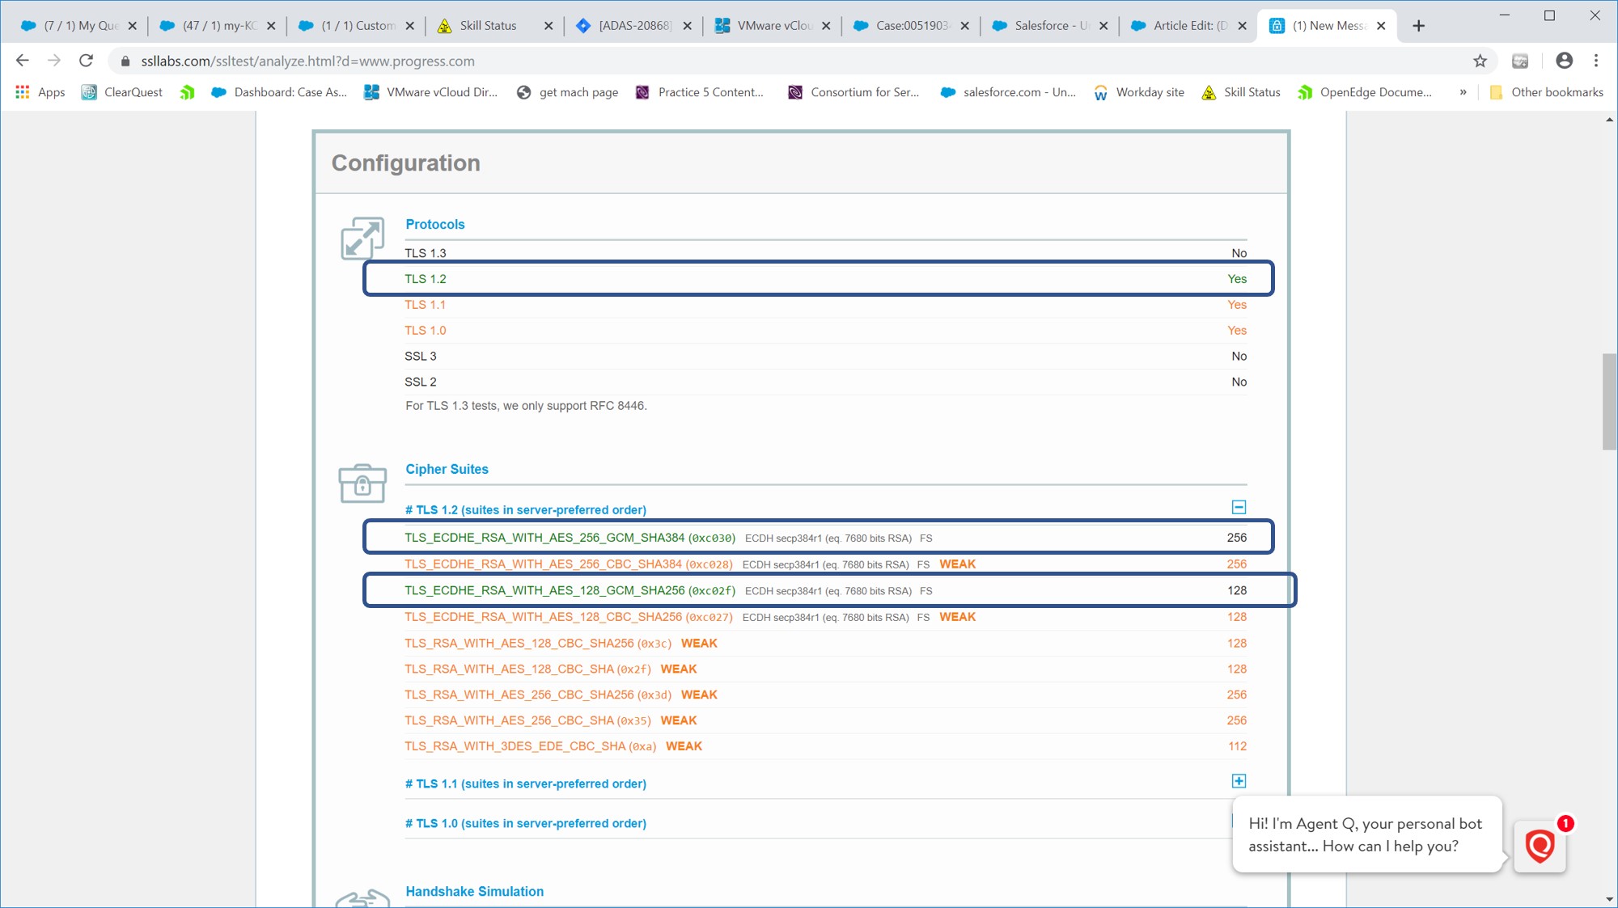
Task: Open the OpenEdge Documentation bookmark
Action: tap(1365, 91)
